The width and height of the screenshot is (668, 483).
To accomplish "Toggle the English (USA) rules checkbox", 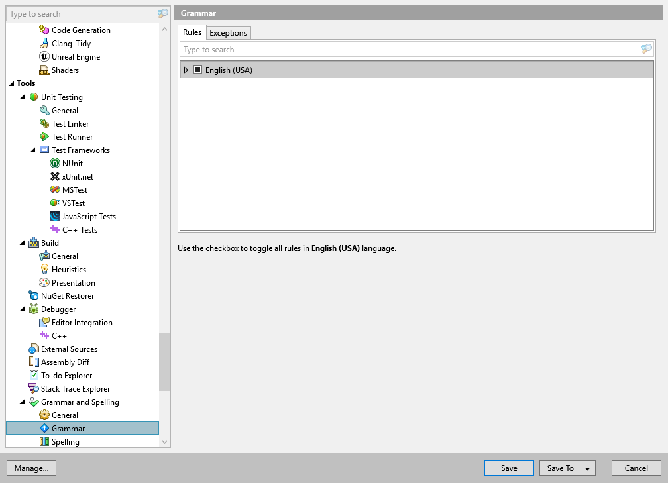I will (x=196, y=70).
